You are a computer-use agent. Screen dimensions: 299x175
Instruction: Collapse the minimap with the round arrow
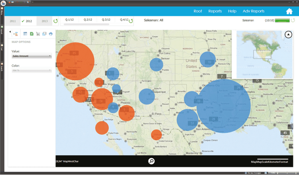click(x=288, y=35)
